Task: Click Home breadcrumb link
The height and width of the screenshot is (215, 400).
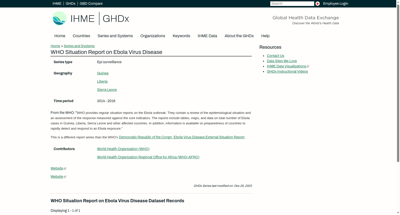Action: (x=55, y=46)
